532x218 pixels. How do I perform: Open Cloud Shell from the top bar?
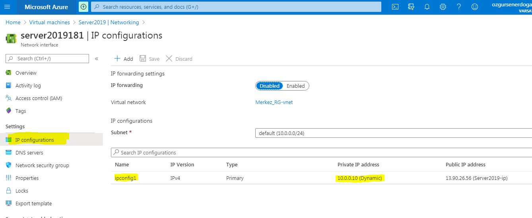coord(395,7)
